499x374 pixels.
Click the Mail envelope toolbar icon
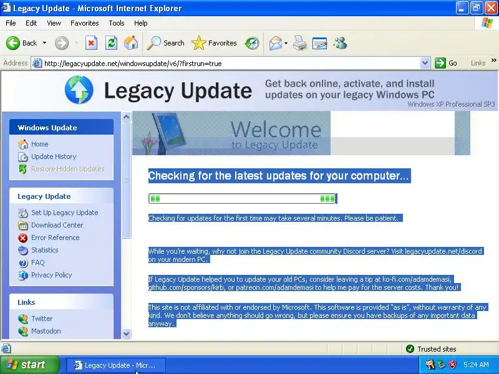[275, 43]
